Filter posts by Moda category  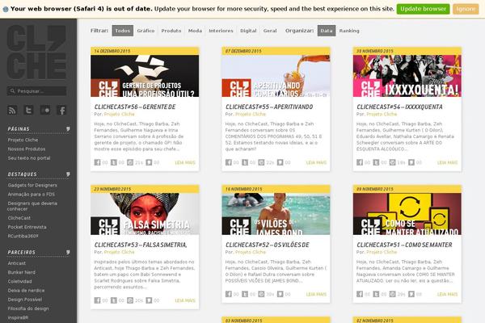coord(196,31)
